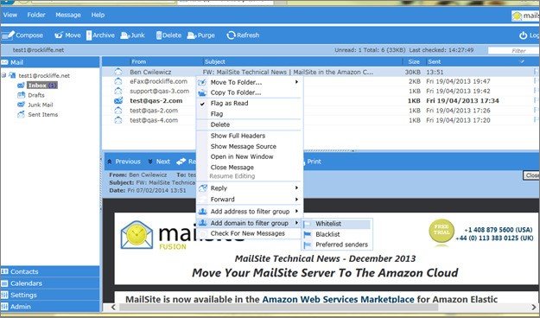Choose Delete in the context menu
Viewport: 540px width, 318px height.
click(220, 124)
